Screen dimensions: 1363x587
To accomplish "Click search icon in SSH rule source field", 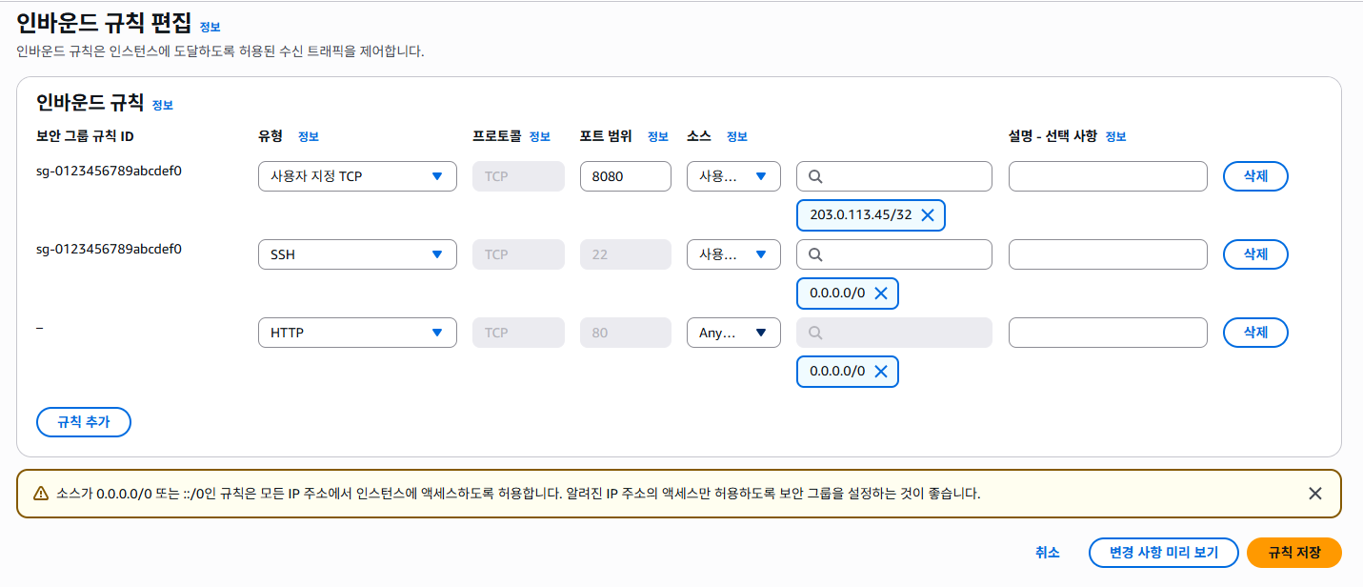I will (x=816, y=254).
